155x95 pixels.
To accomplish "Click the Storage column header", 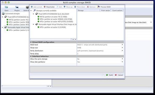I will click(x=88, y=10).
